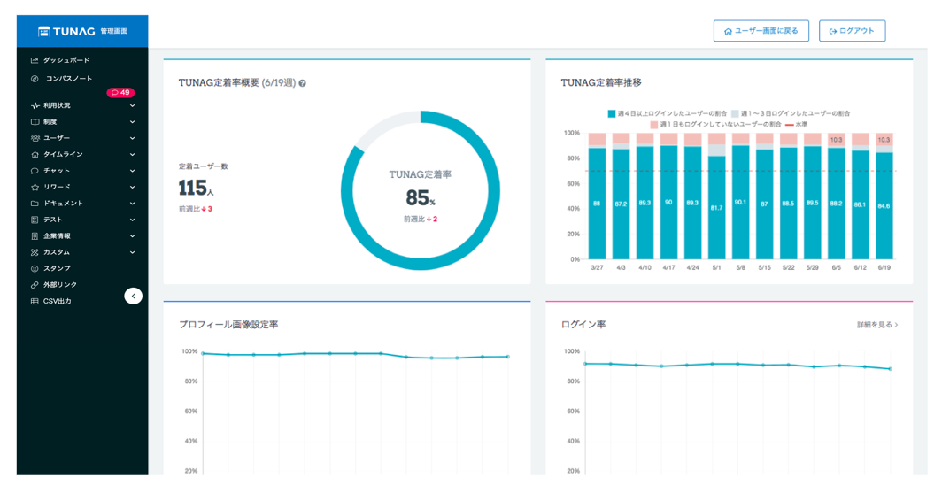Expand the ユーザー menu chevron

click(132, 138)
